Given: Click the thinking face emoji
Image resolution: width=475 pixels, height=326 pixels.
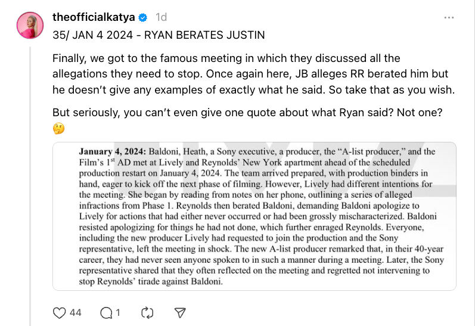Looking at the screenshot, I should 58,129.
